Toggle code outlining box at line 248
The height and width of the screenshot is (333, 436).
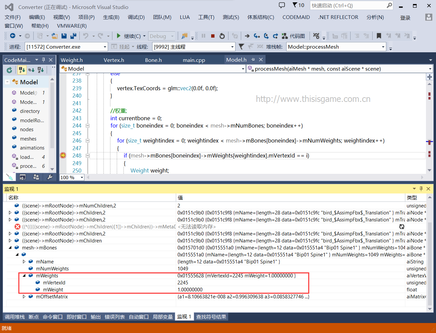coord(88,156)
